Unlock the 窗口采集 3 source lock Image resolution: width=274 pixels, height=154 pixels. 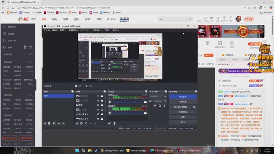click(x=102, y=96)
